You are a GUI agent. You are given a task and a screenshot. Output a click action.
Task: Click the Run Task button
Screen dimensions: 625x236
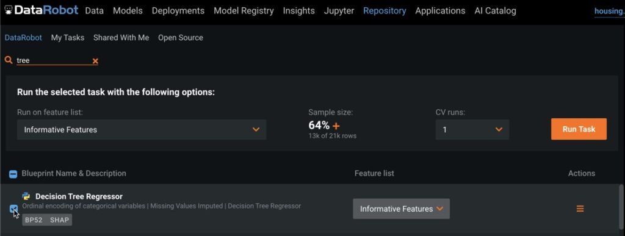coord(579,129)
